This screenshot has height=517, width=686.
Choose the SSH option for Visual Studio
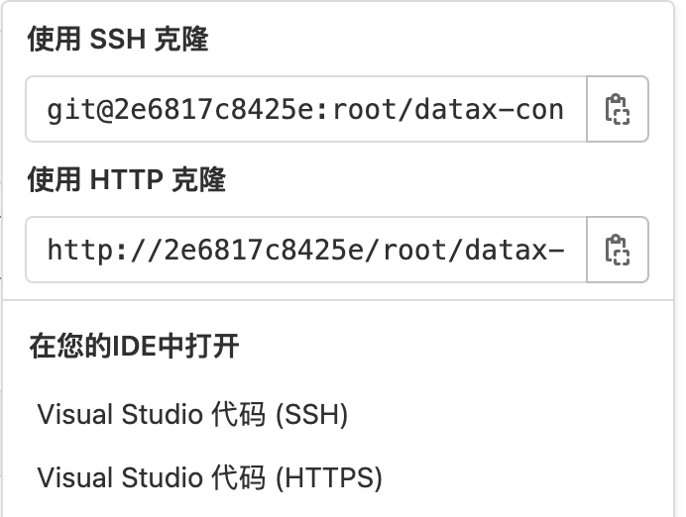click(193, 414)
